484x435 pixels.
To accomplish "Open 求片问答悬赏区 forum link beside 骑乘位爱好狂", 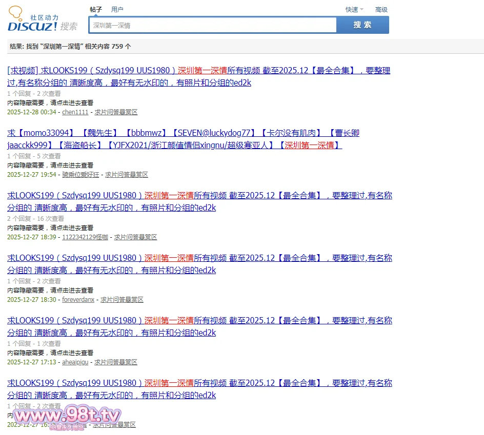I will coord(127,175).
